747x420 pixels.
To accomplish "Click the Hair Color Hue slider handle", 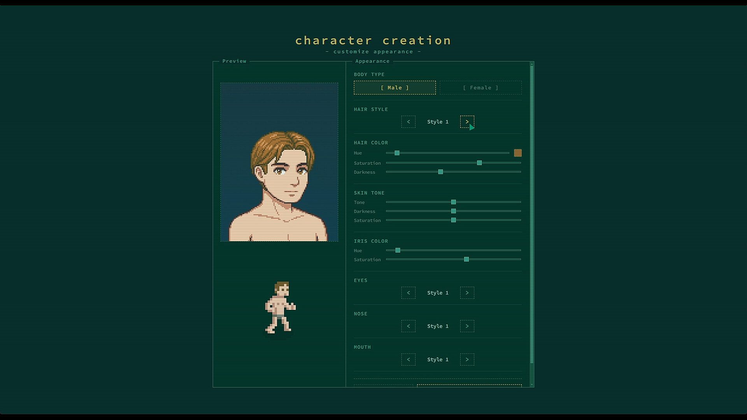I will pos(397,153).
